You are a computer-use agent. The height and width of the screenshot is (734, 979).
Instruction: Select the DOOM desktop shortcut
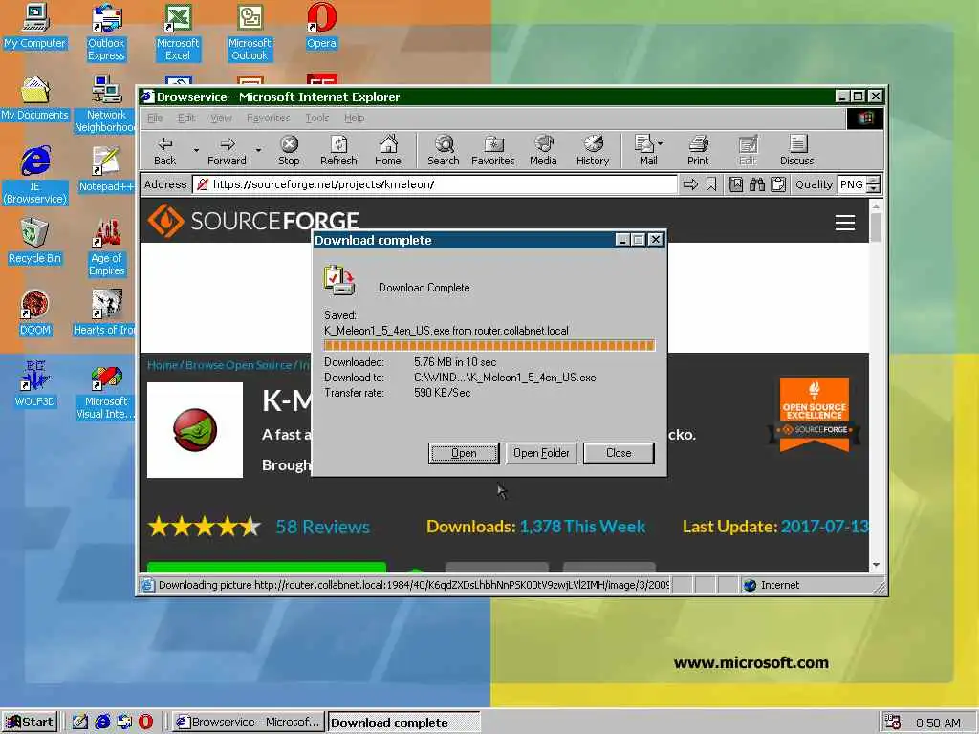point(34,313)
